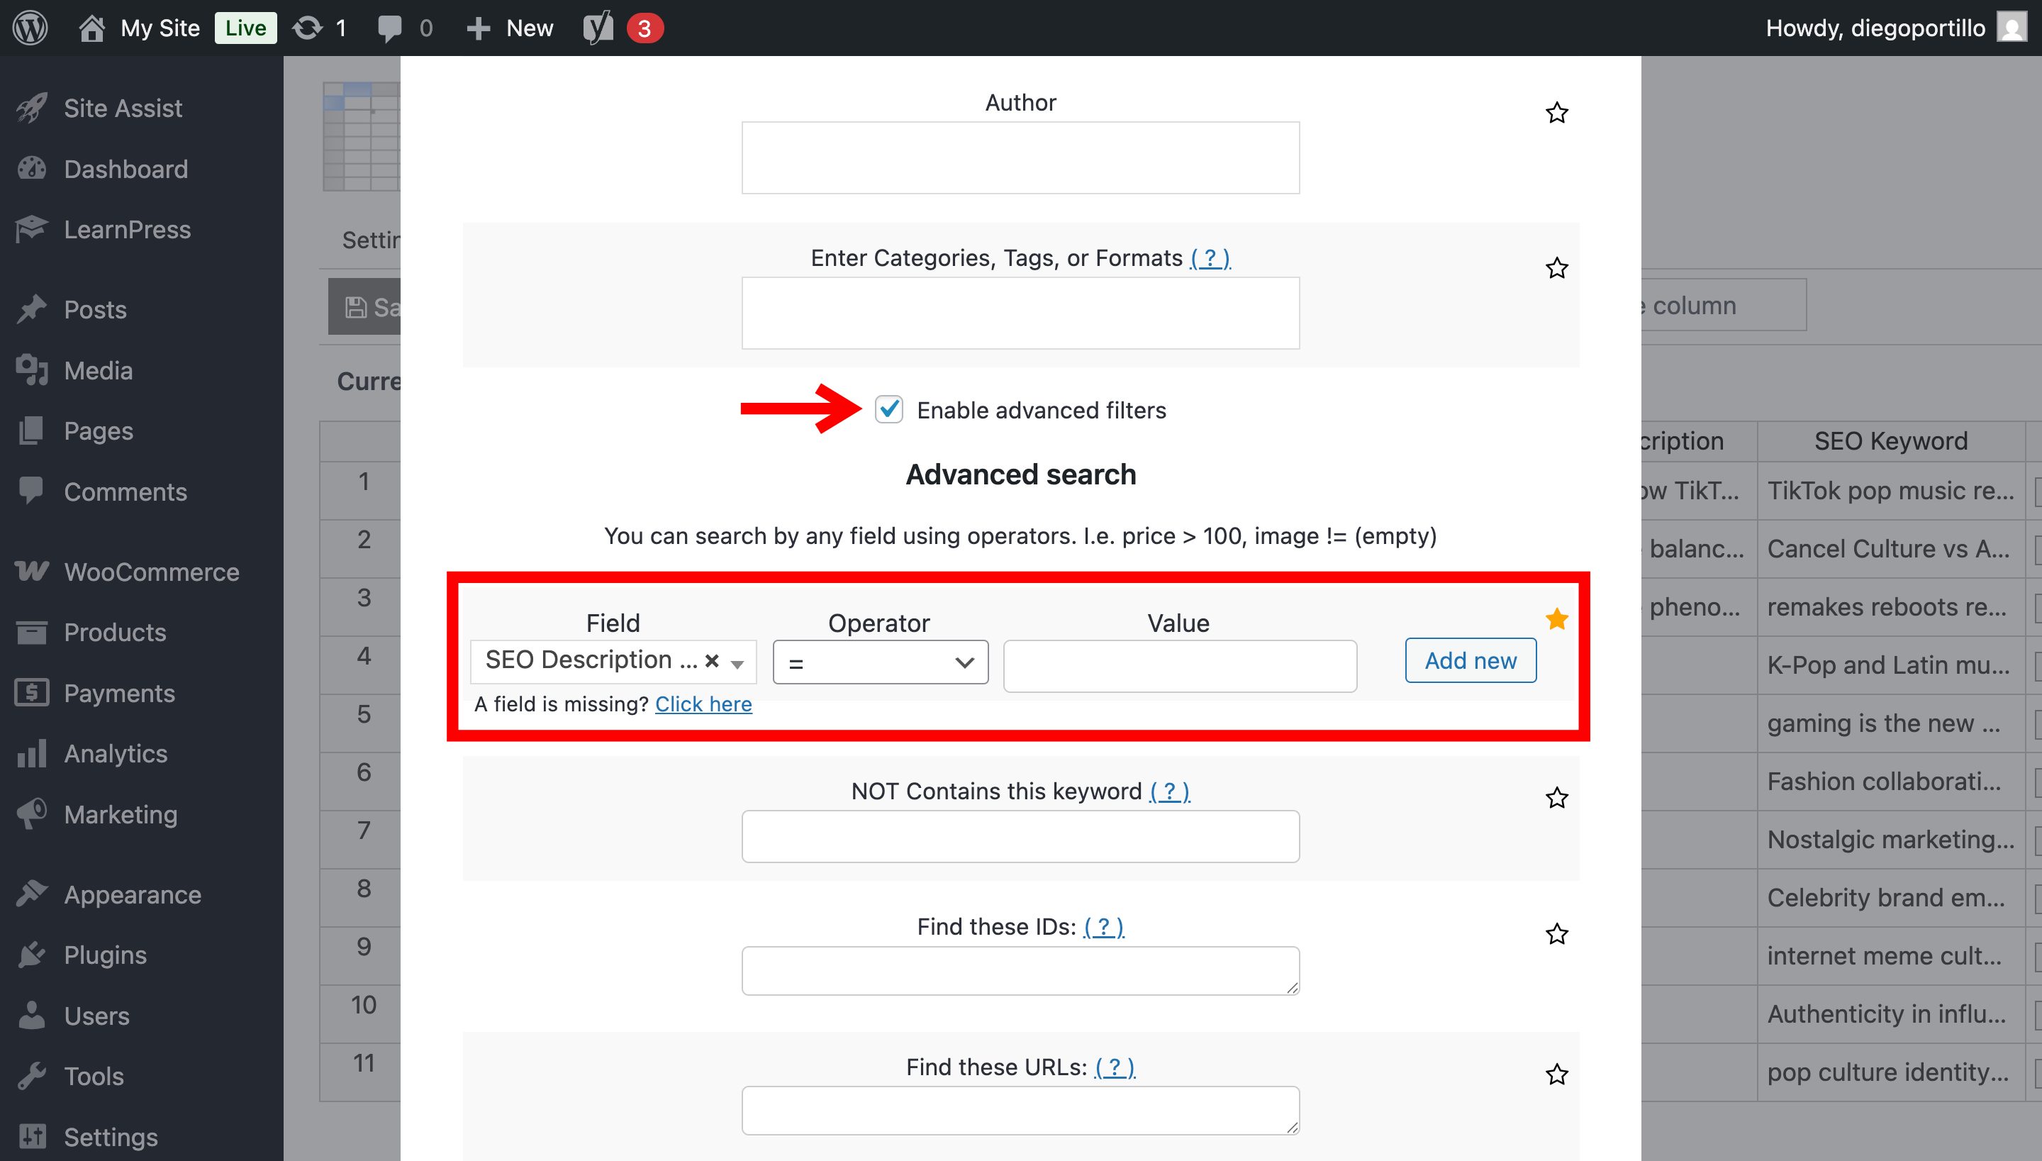Image resolution: width=2042 pixels, height=1161 pixels.
Task: Star the Categories, Tags, or Formats filter
Action: pyautogui.click(x=1556, y=269)
